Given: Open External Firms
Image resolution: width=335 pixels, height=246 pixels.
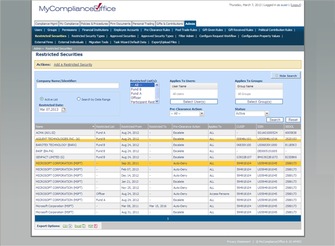Looking at the screenshot, I should (44, 43).
